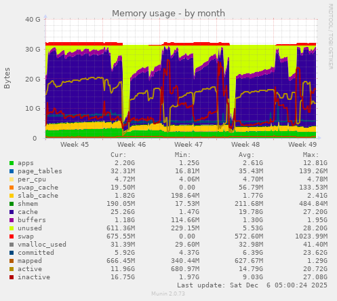Click the 'slab_cache' legend label
Viewport: 337px width, 301px height.
coord(38,196)
